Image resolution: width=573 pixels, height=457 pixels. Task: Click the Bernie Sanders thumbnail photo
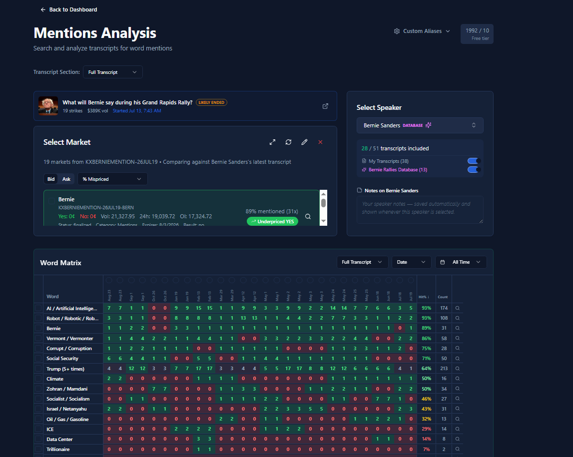coord(48,106)
